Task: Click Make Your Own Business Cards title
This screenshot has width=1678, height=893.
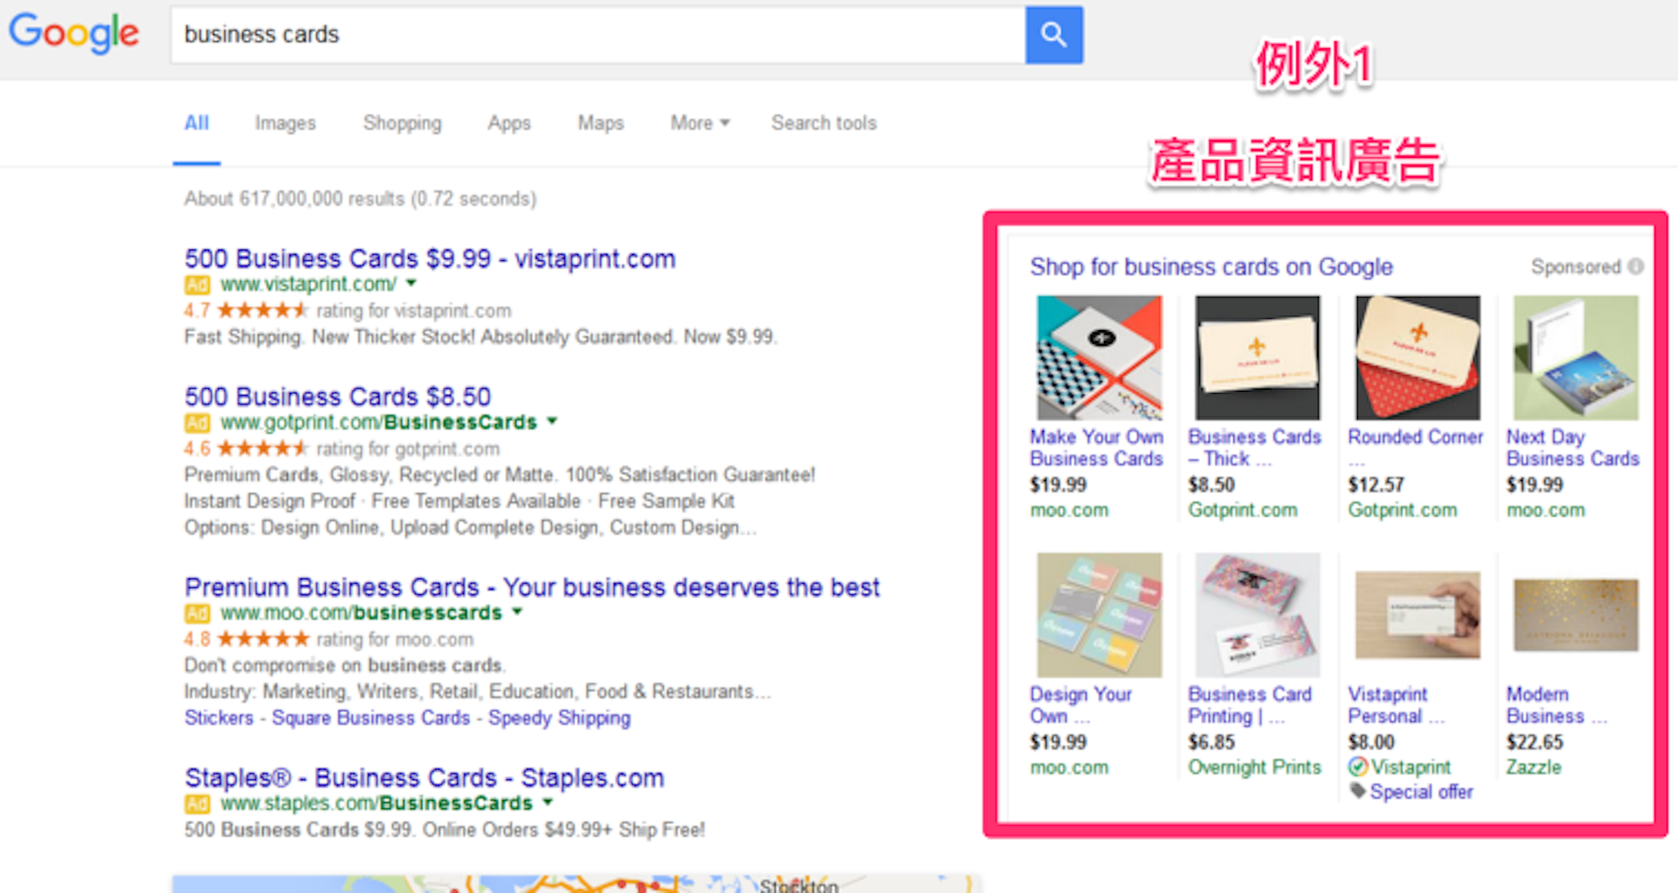Action: [x=1097, y=448]
